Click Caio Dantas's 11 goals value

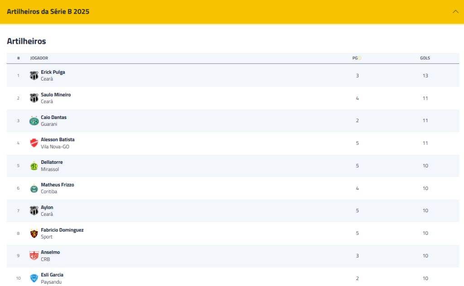425,120
